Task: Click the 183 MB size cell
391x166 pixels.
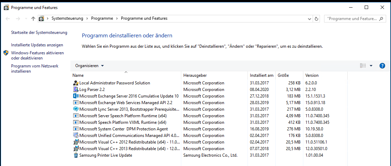Action: [294, 96]
